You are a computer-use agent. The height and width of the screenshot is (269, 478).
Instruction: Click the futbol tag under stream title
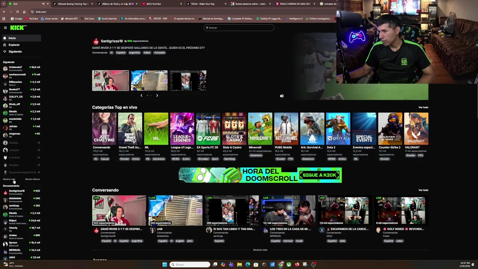[147, 53]
